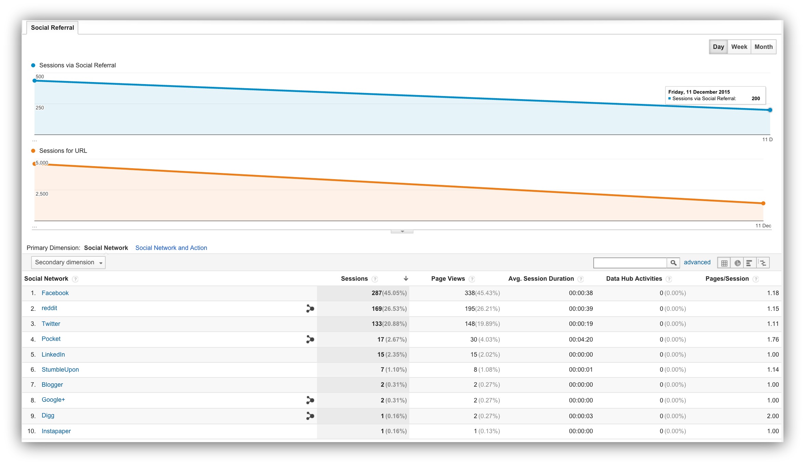Click the search magnifier icon

pos(673,263)
